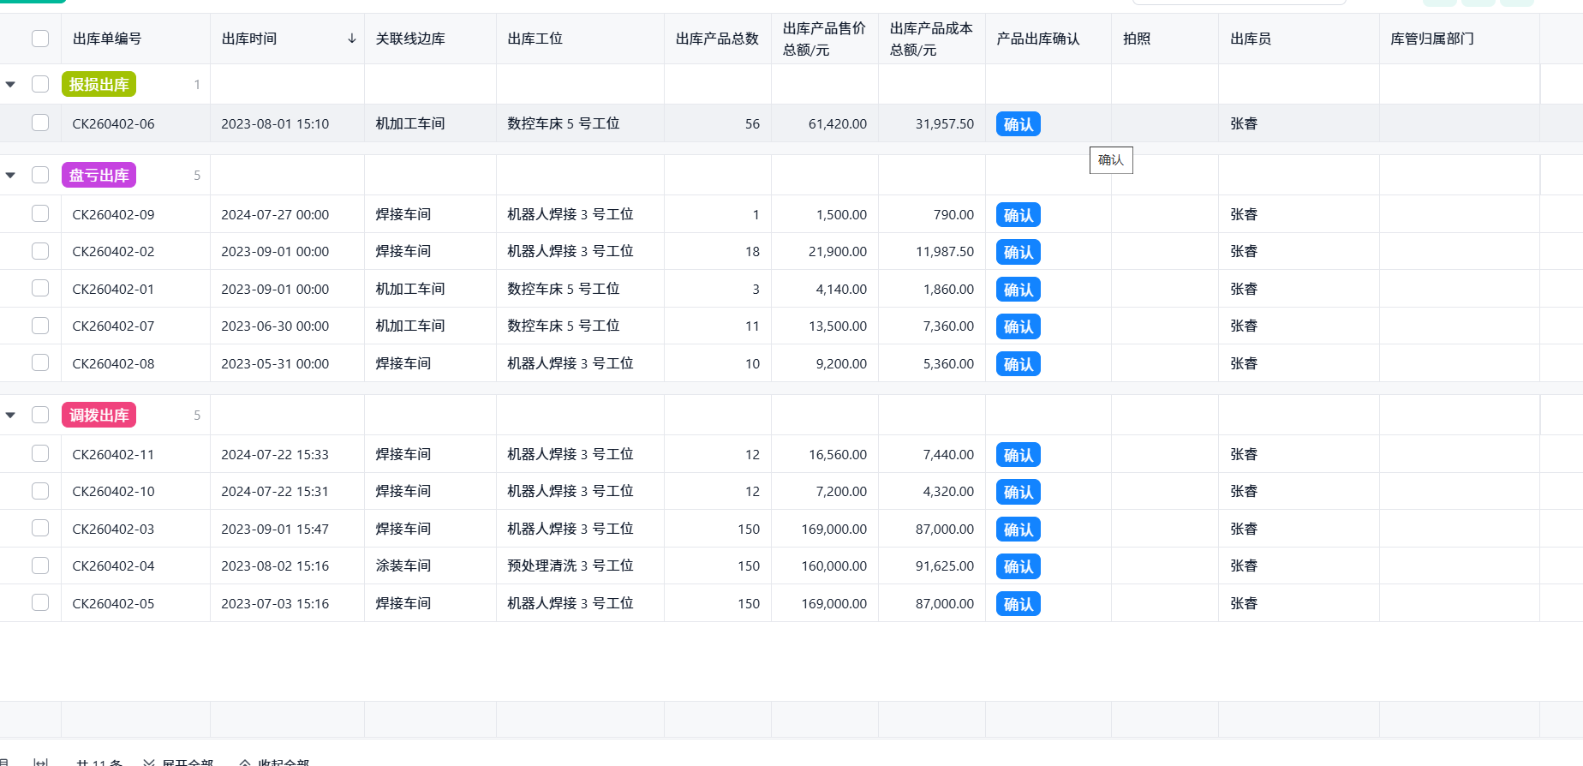The width and height of the screenshot is (1583, 766).
Task: Confirm outbound for order CK260402-08
Action: tap(1018, 364)
